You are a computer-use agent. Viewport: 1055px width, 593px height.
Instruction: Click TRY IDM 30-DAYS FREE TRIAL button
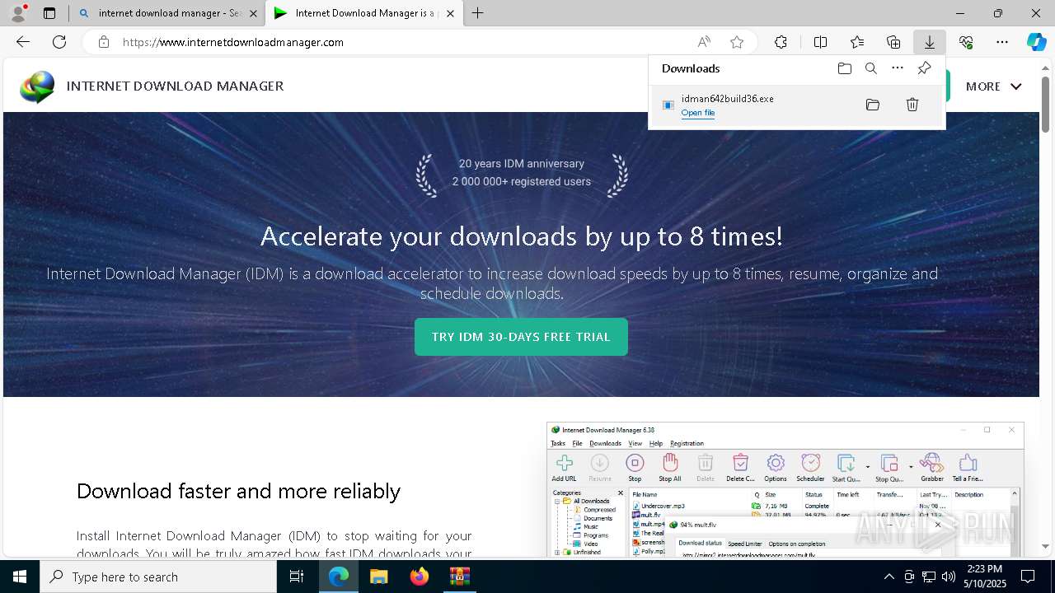pos(521,337)
